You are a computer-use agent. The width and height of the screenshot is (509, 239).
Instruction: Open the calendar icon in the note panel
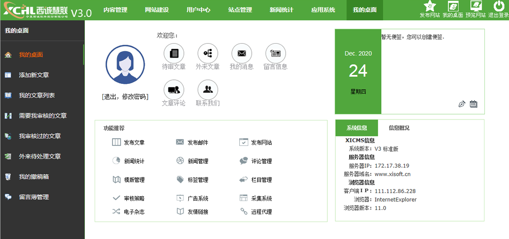[x=473, y=104]
